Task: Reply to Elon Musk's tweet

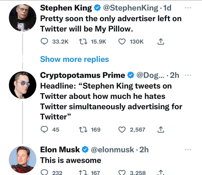Action: click(x=44, y=172)
